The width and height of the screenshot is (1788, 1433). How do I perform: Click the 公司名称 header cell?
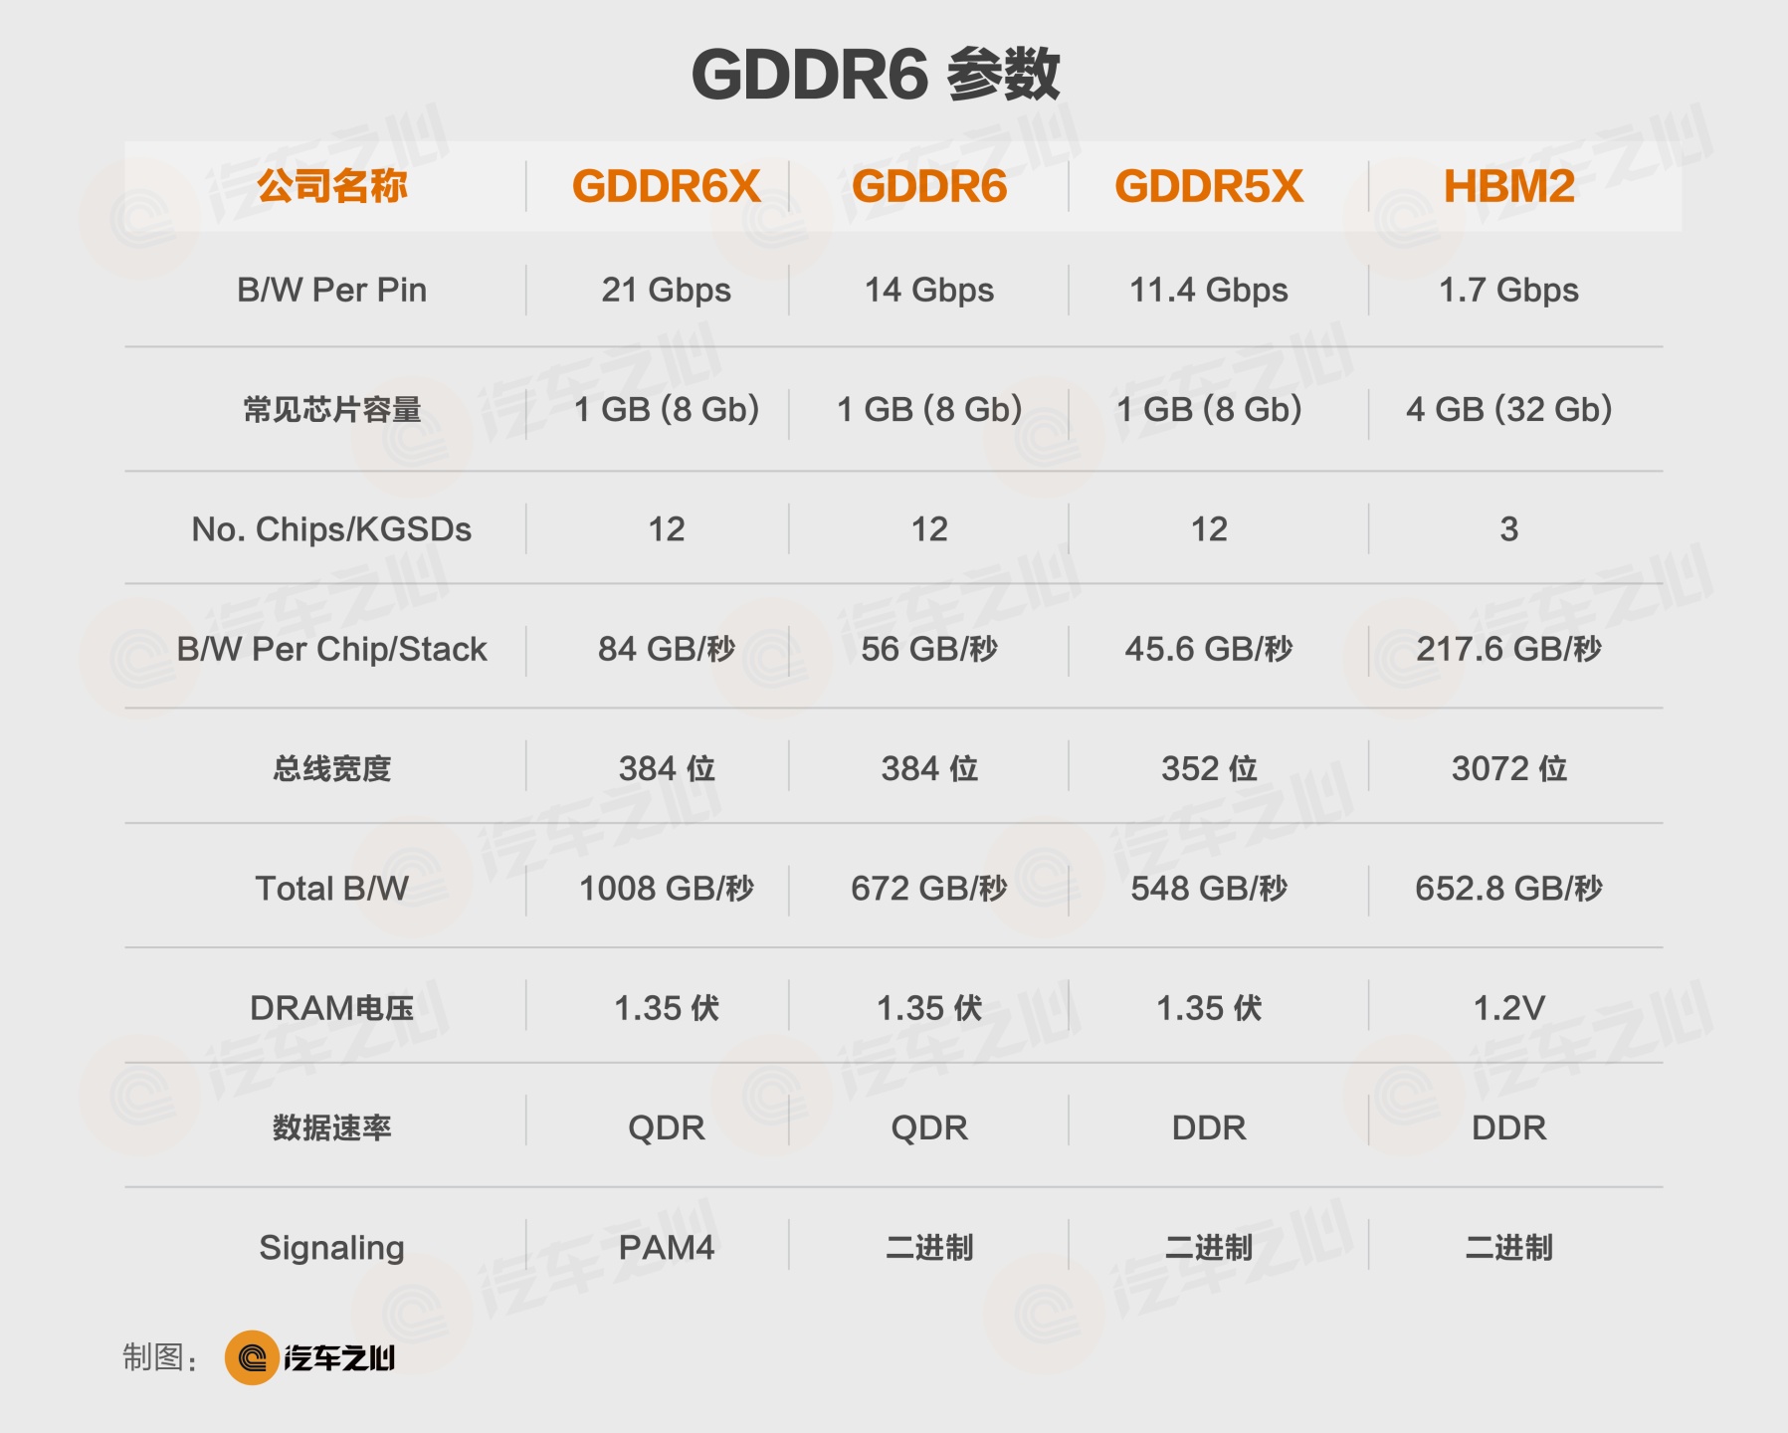click(331, 187)
